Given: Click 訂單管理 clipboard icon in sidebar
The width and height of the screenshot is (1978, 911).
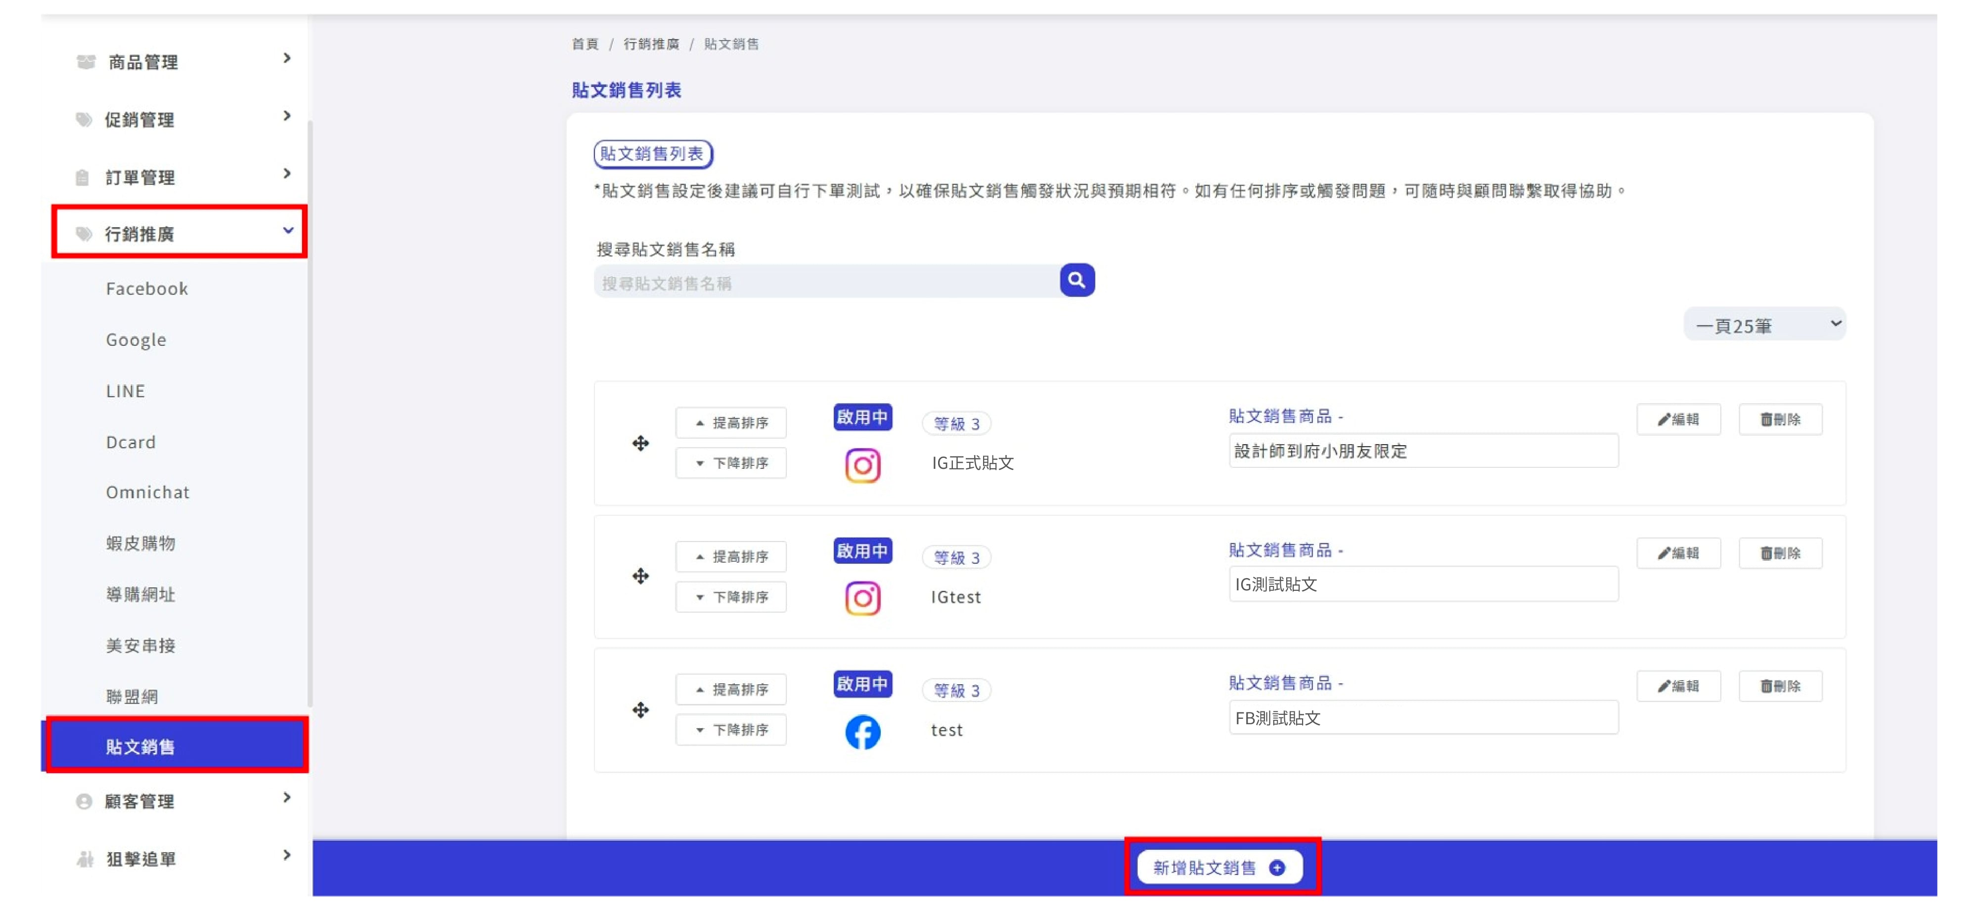Looking at the screenshot, I should click(x=83, y=178).
